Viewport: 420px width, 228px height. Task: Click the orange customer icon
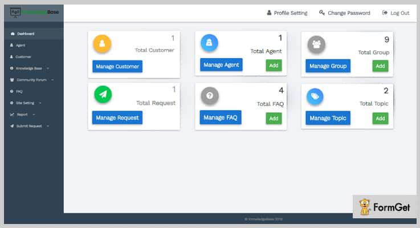[102, 43]
